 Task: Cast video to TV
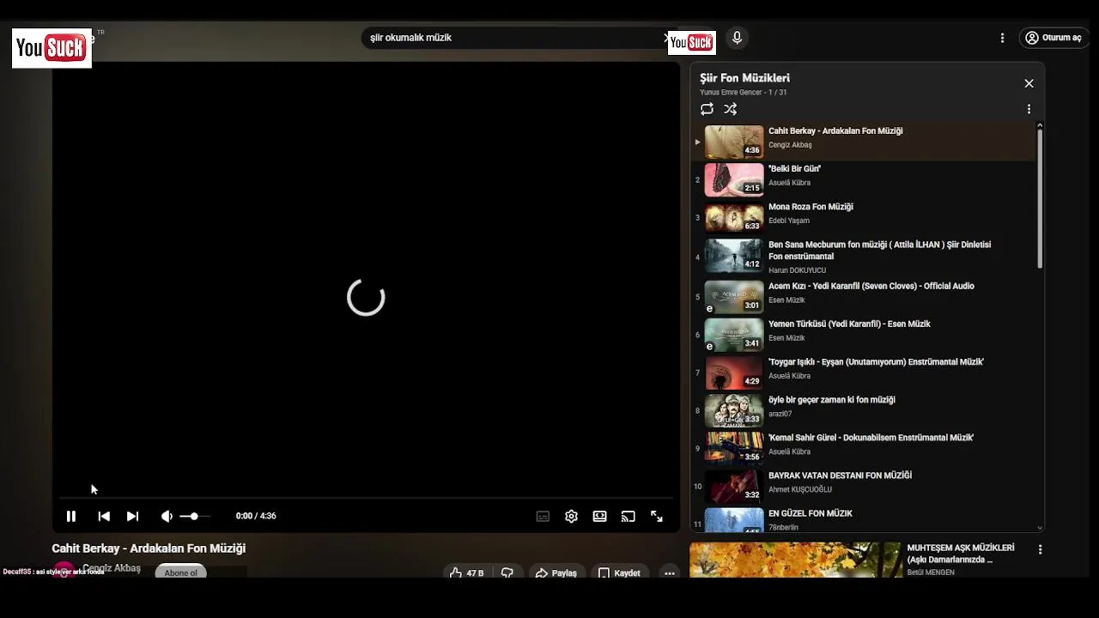(x=628, y=516)
